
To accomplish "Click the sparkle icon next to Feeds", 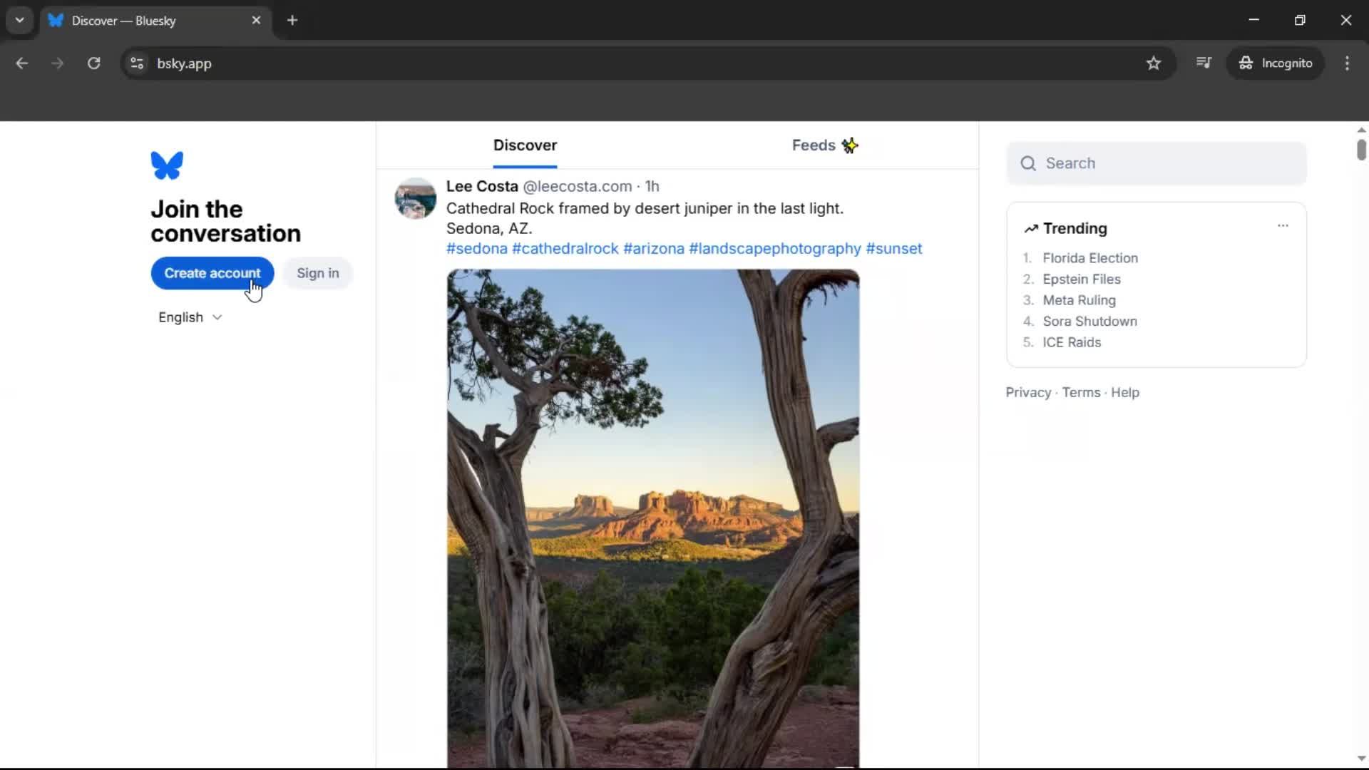I will point(850,145).
